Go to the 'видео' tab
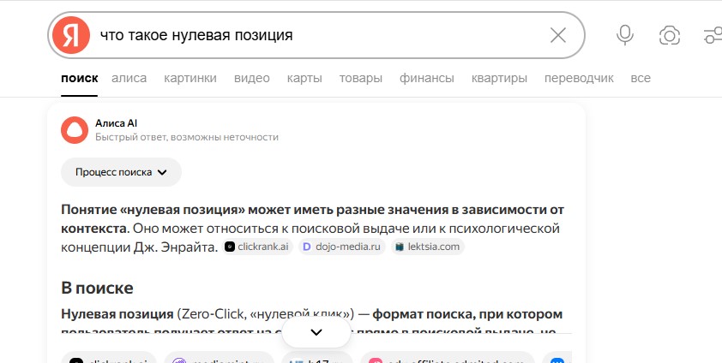722x363 pixels. point(252,78)
